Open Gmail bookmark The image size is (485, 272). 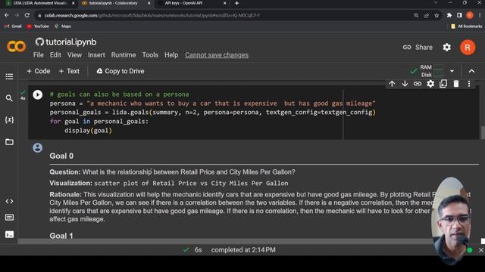click(13, 26)
